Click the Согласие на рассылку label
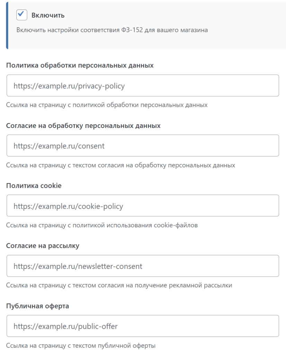286x355 pixels. coord(43,246)
